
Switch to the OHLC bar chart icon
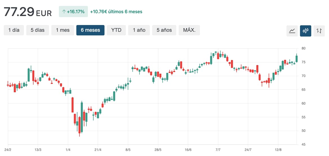pos(319,31)
